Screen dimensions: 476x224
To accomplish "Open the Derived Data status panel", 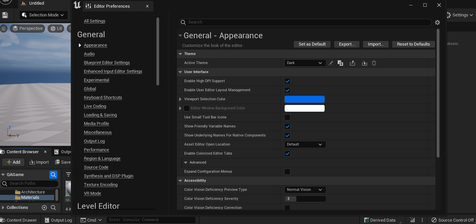I will click(x=380, y=220).
